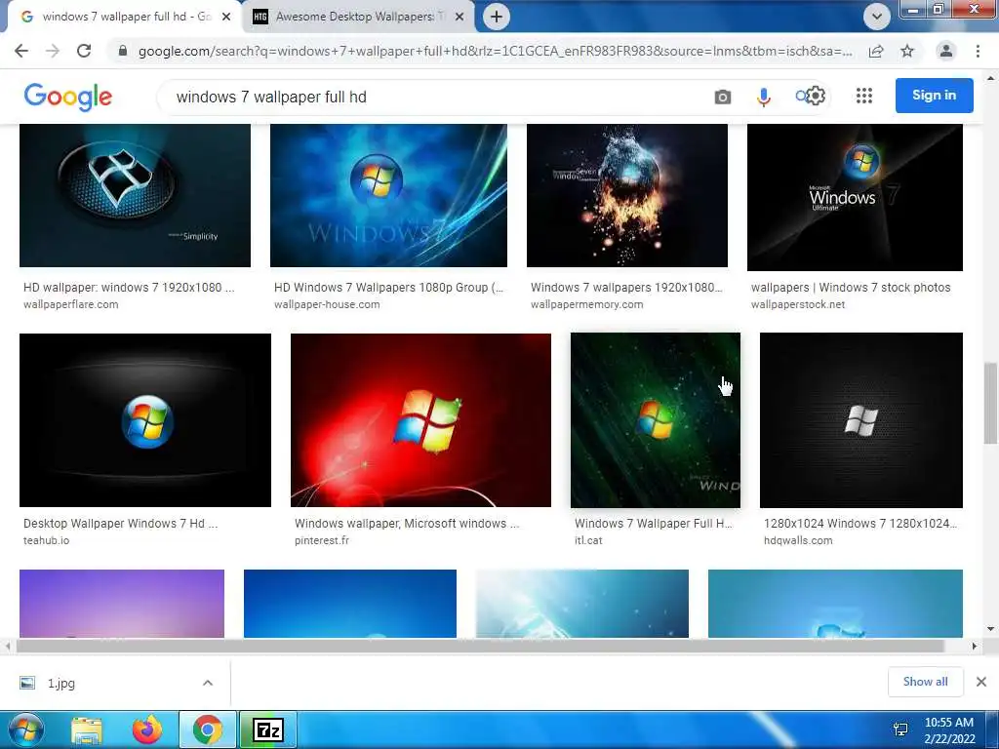Click the address bar URL
Viewport: 999px width, 749px height.
point(495,51)
